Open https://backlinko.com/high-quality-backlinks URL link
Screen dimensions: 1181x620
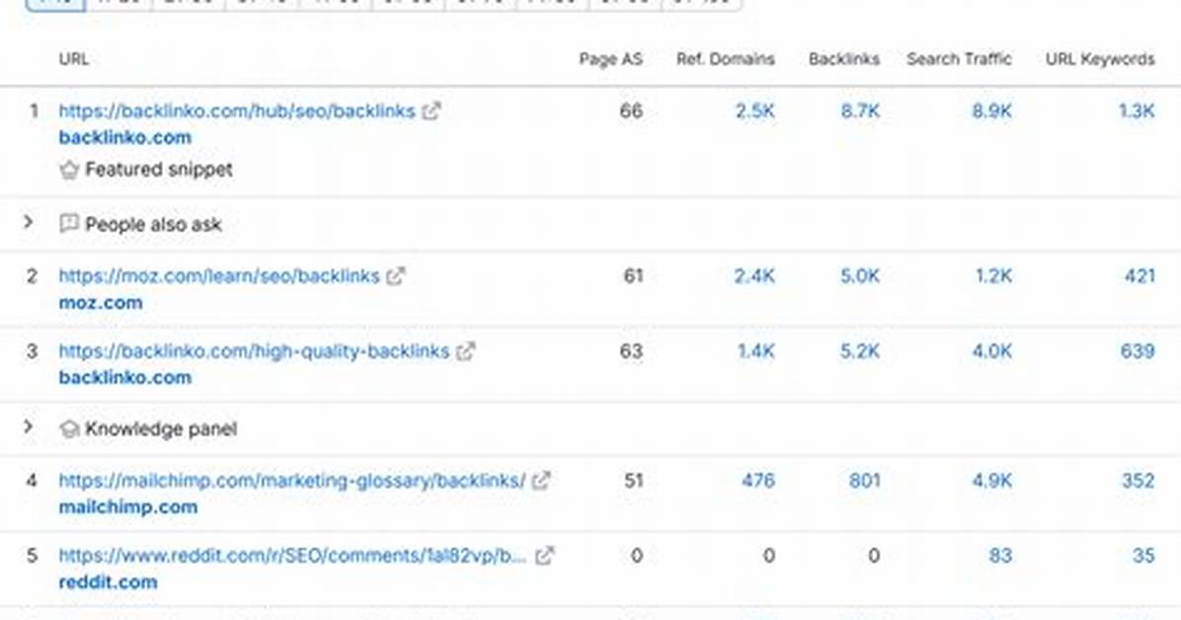(254, 351)
